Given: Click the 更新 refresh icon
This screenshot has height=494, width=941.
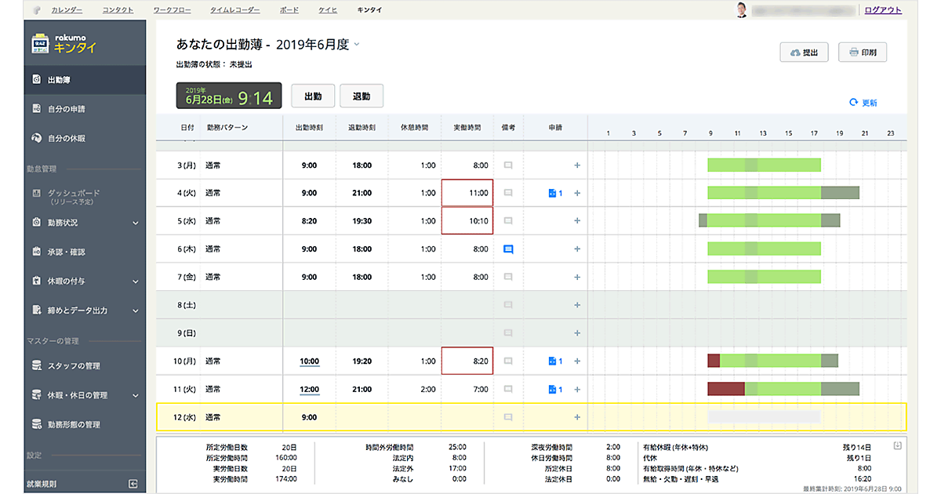Looking at the screenshot, I should coord(853,103).
